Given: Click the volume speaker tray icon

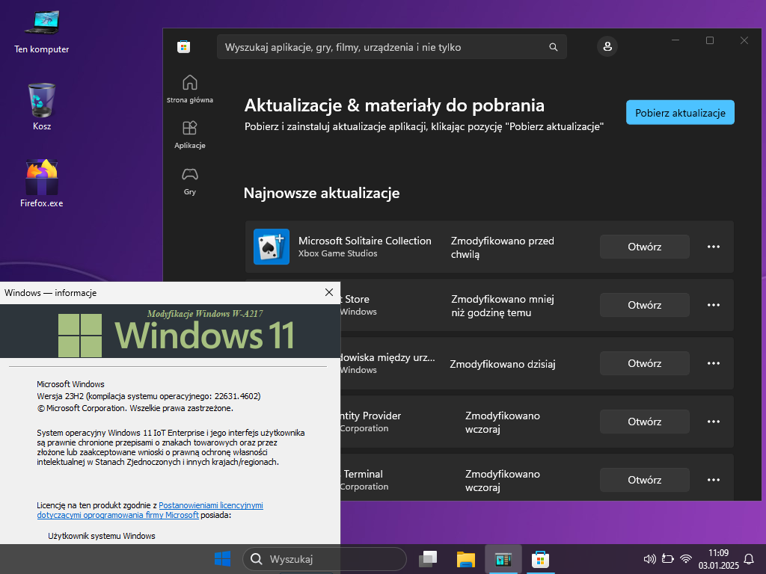Looking at the screenshot, I should (649, 559).
